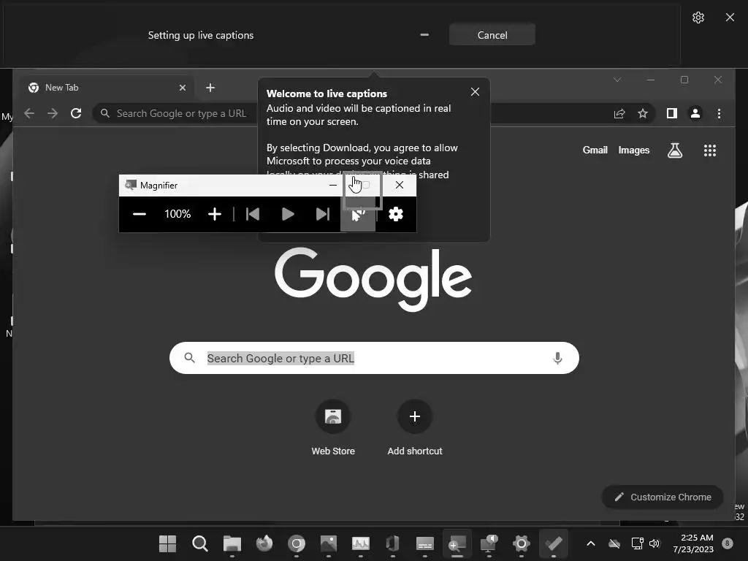
Task: Cancel live captions setup
Action: click(492, 35)
